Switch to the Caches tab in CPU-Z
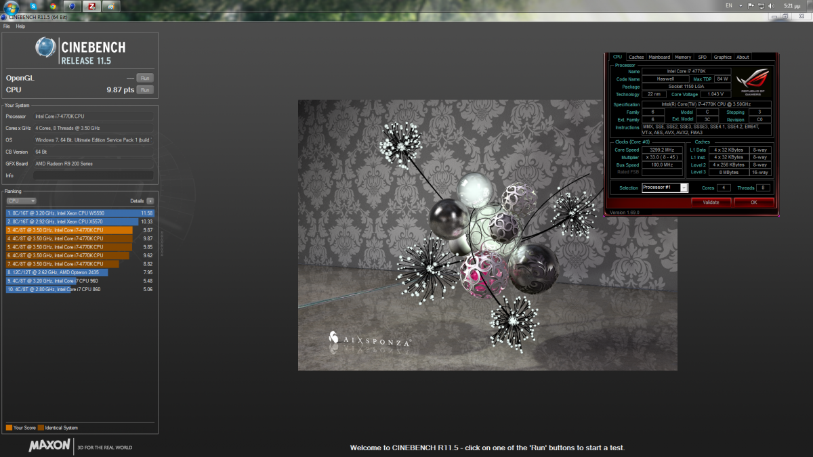Image resolution: width=813 pixels, height=457 pixels. click(x=636, y=57)
